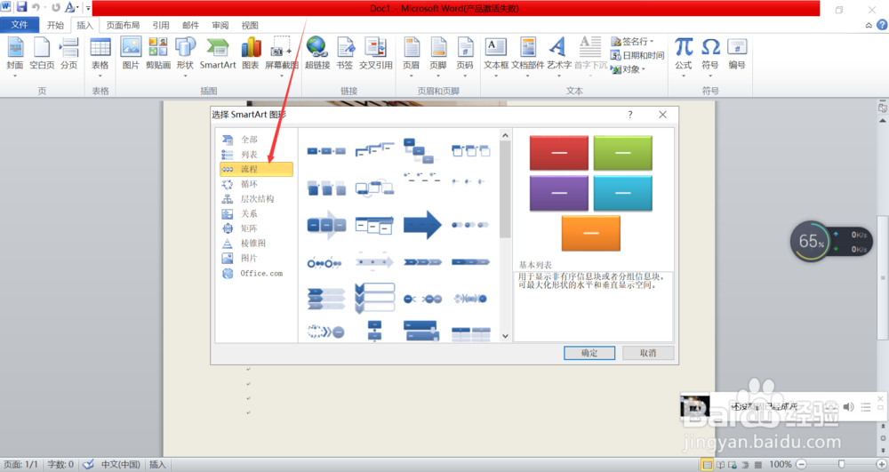889x472 pixels.
Task: Insert a hyperlink (超链接)
Action: 317,54
